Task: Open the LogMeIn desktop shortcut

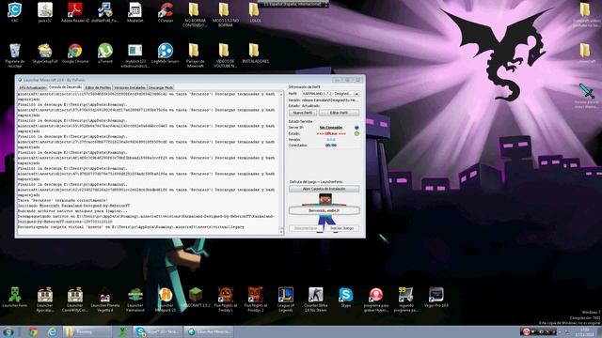Action: coord(166,53)
